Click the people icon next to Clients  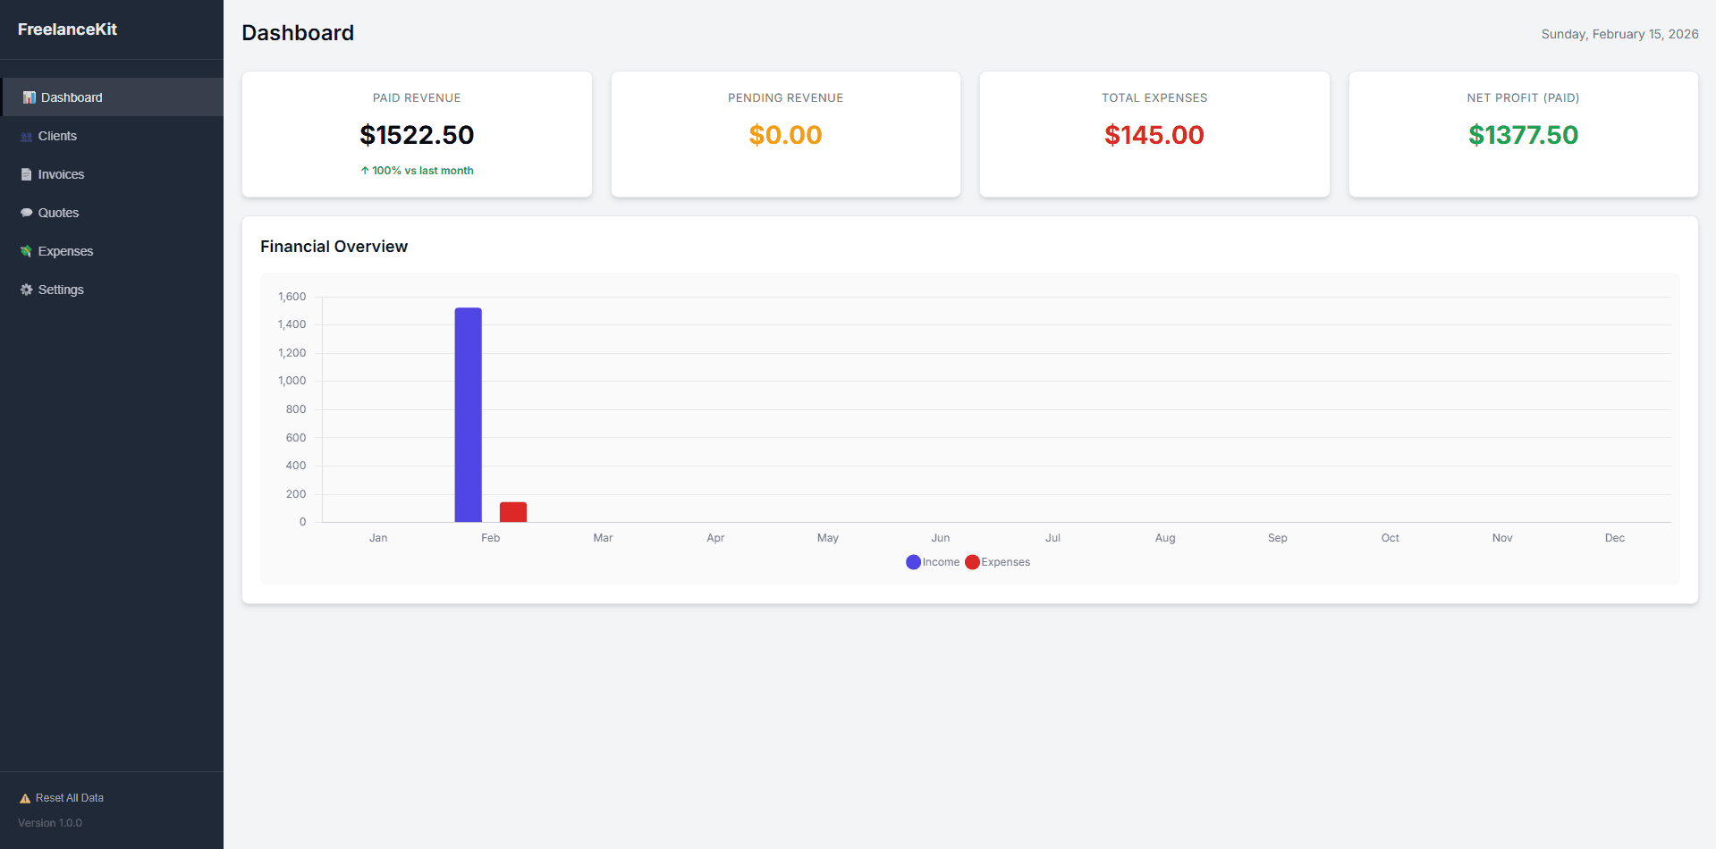click(26, 135)
